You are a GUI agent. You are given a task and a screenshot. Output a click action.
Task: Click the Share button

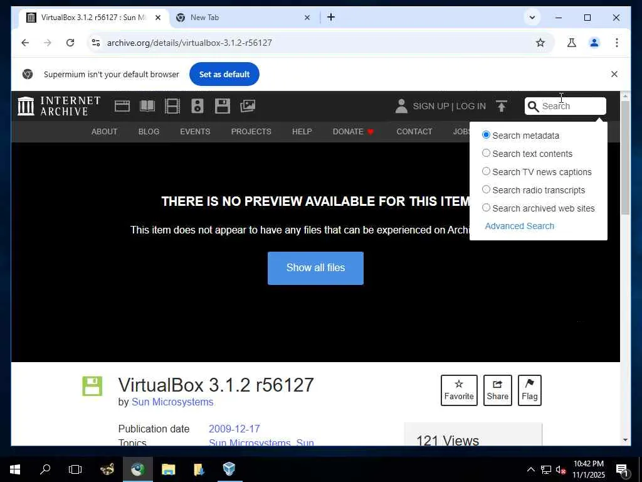coord(497,390)
